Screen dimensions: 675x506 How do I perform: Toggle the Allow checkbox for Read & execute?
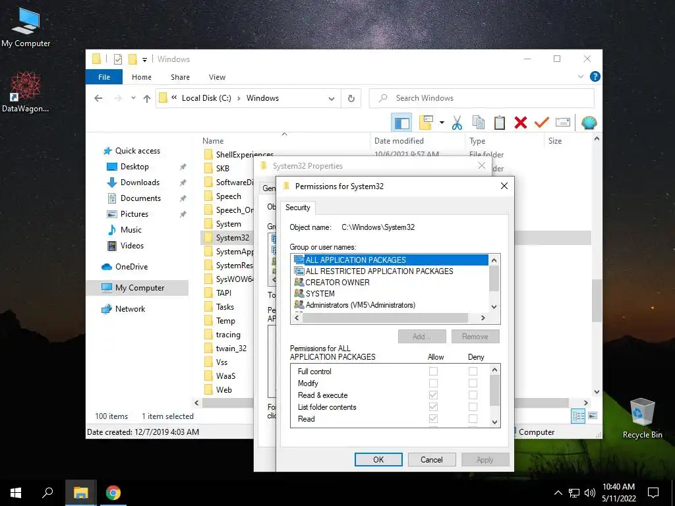(x=433, y=395)
